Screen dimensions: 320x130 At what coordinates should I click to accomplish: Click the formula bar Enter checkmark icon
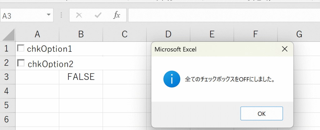tap(98, 15)
